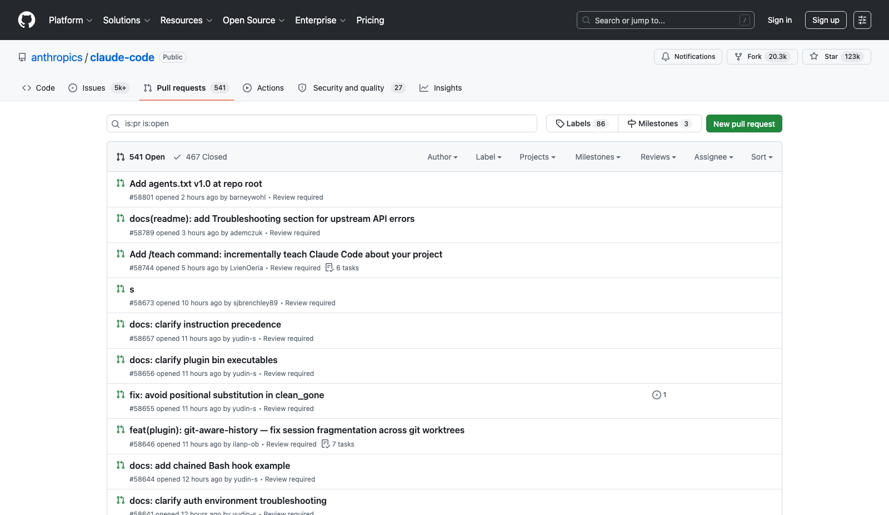Viewport: 889px width, 515px height.
Task: Click pull request icon beside 'docs: clarify instruction precedence'
Action: coord(121,324)
